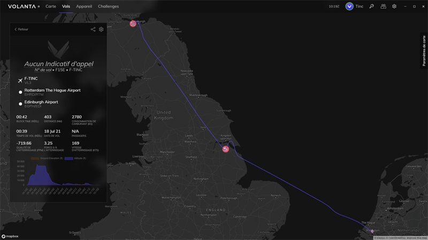Toggle the Altitude chart legend
Image resolution: width=428 pixels, height=240 pixels.
point(75,158)
